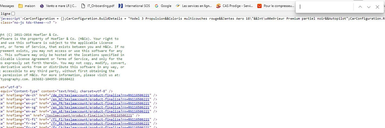
Task: Go to next find result
Action: [369, 7]
